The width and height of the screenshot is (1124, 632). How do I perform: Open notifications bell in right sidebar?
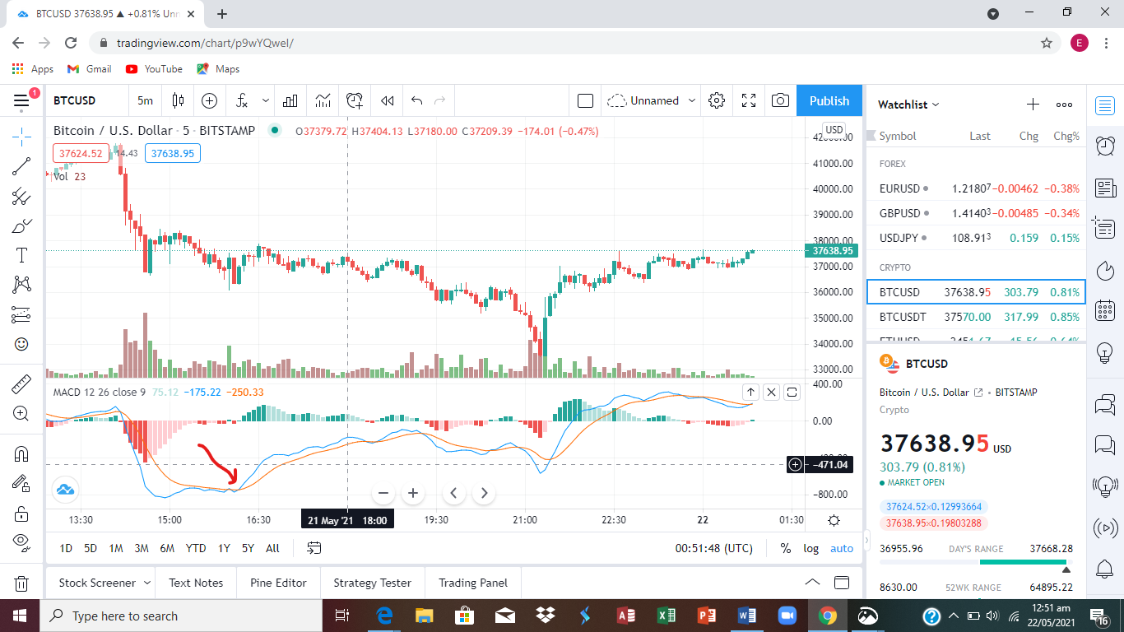[1105, 568]
